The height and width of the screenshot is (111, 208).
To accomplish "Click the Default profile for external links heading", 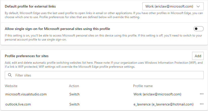I will click(30, 6).
